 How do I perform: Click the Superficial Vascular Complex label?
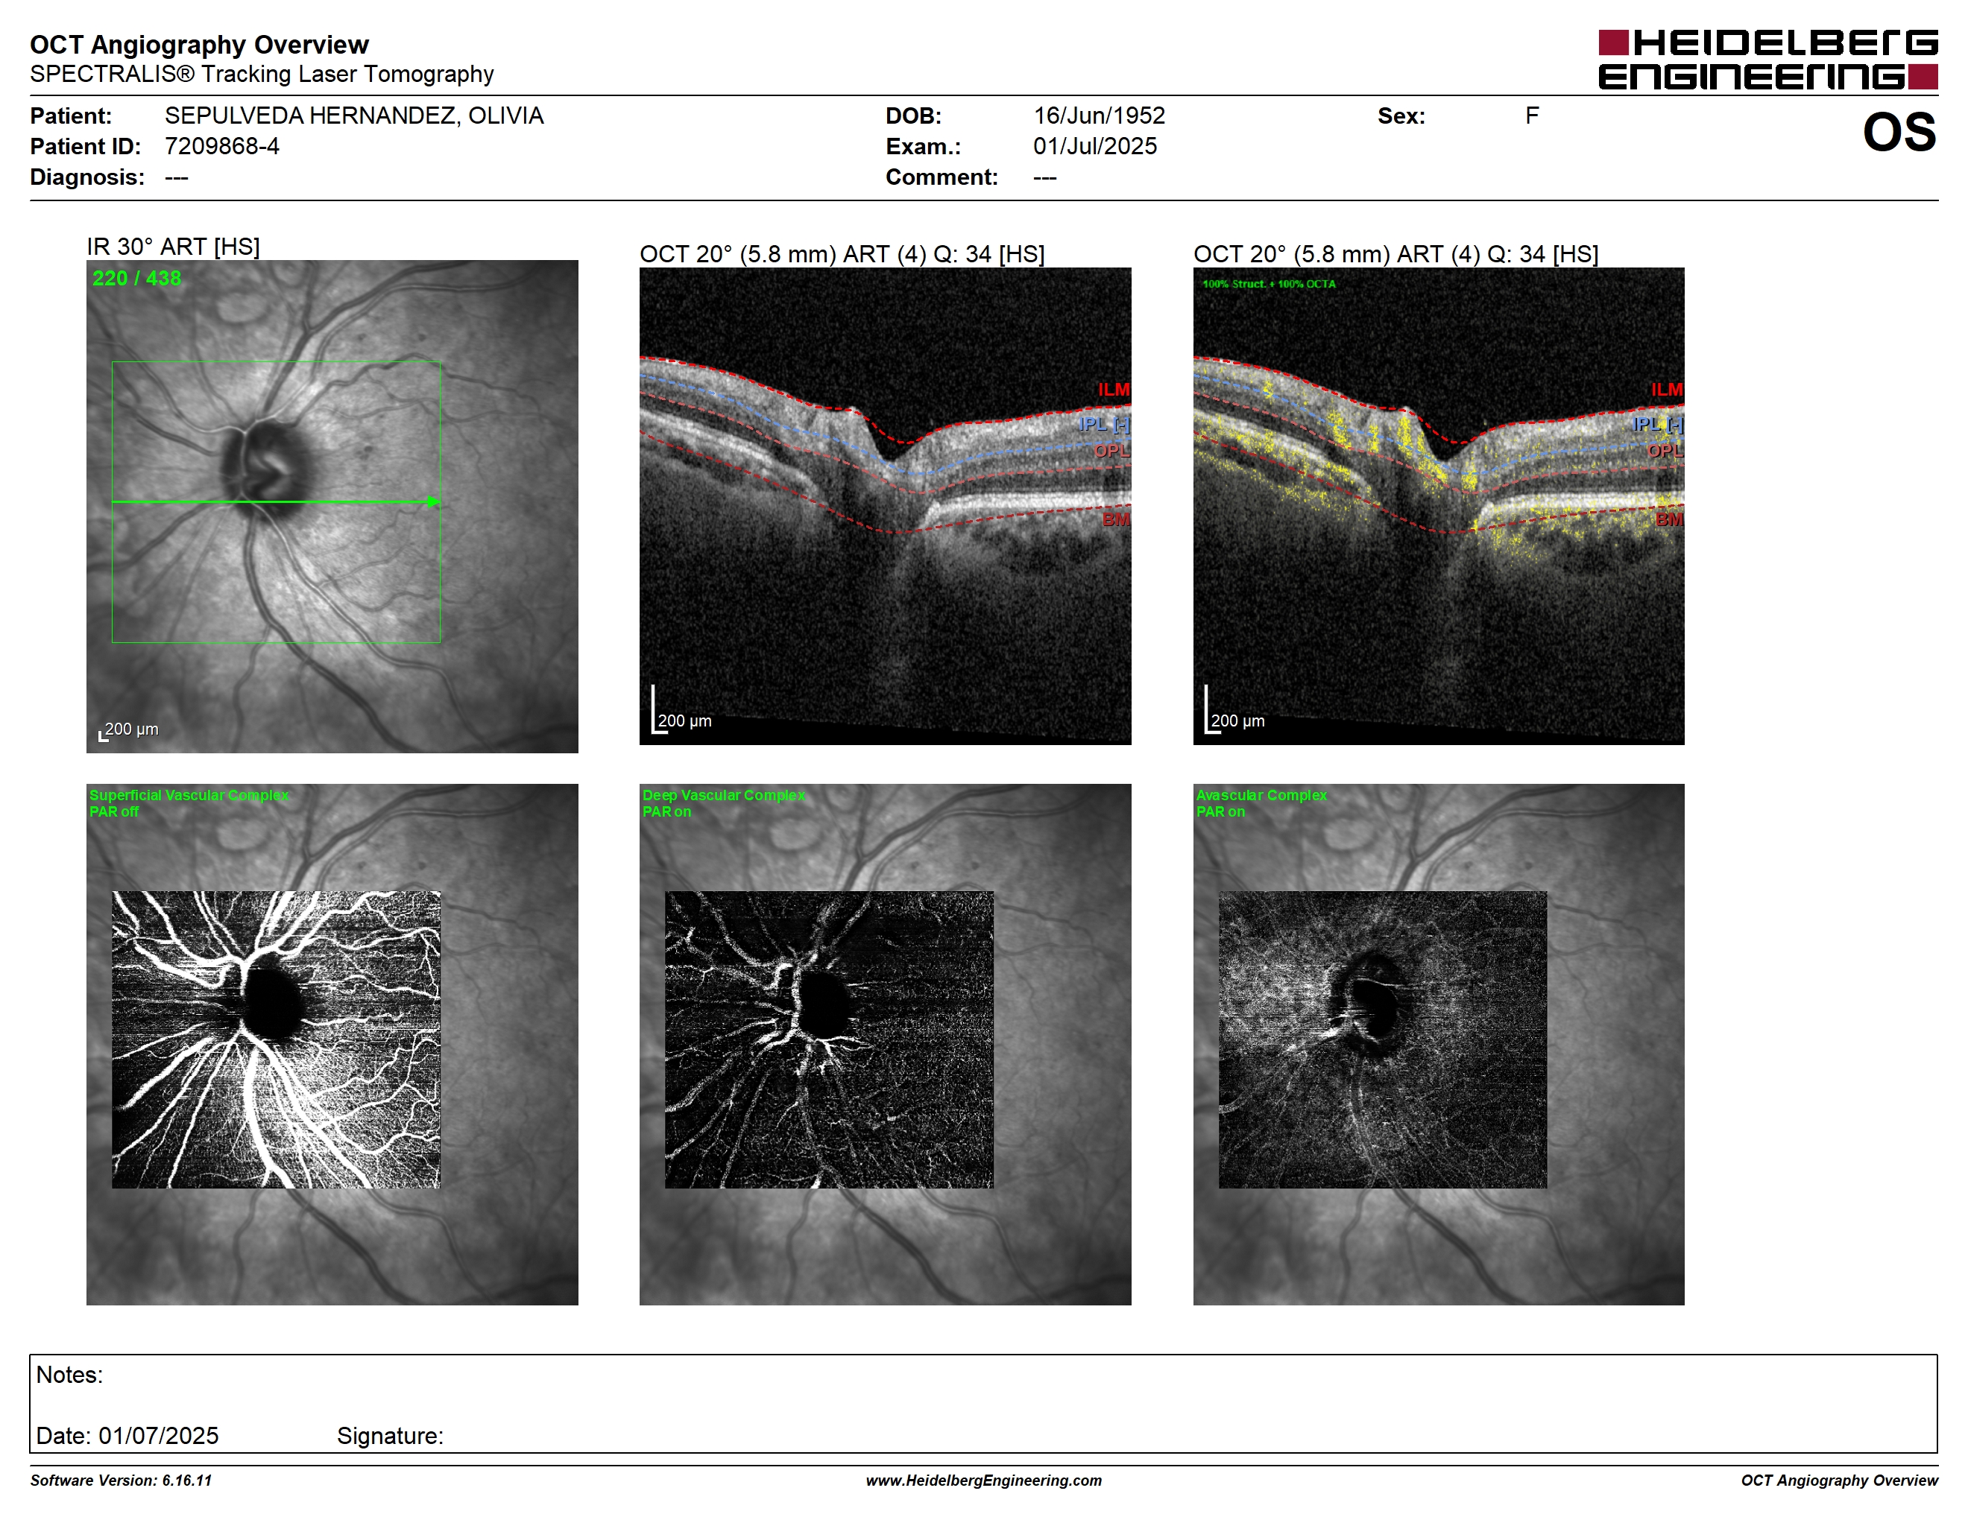[189, 795]
